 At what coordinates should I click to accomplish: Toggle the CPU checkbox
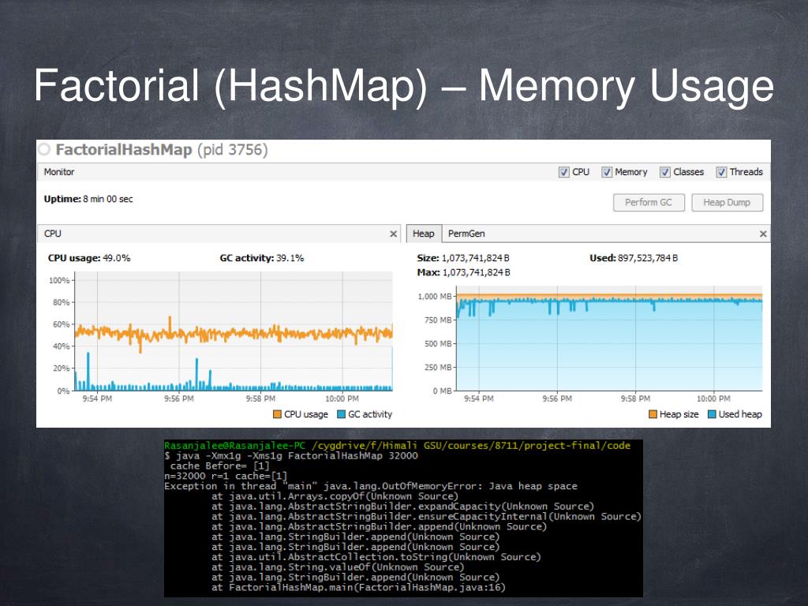563,172
